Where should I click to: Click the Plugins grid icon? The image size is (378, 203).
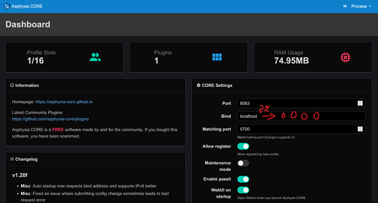coord(217,57)
